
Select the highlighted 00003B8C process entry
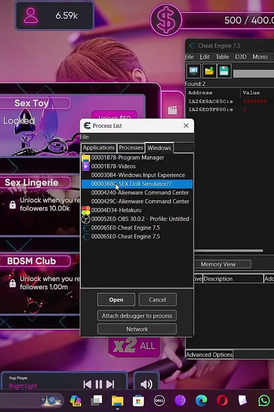137,184
